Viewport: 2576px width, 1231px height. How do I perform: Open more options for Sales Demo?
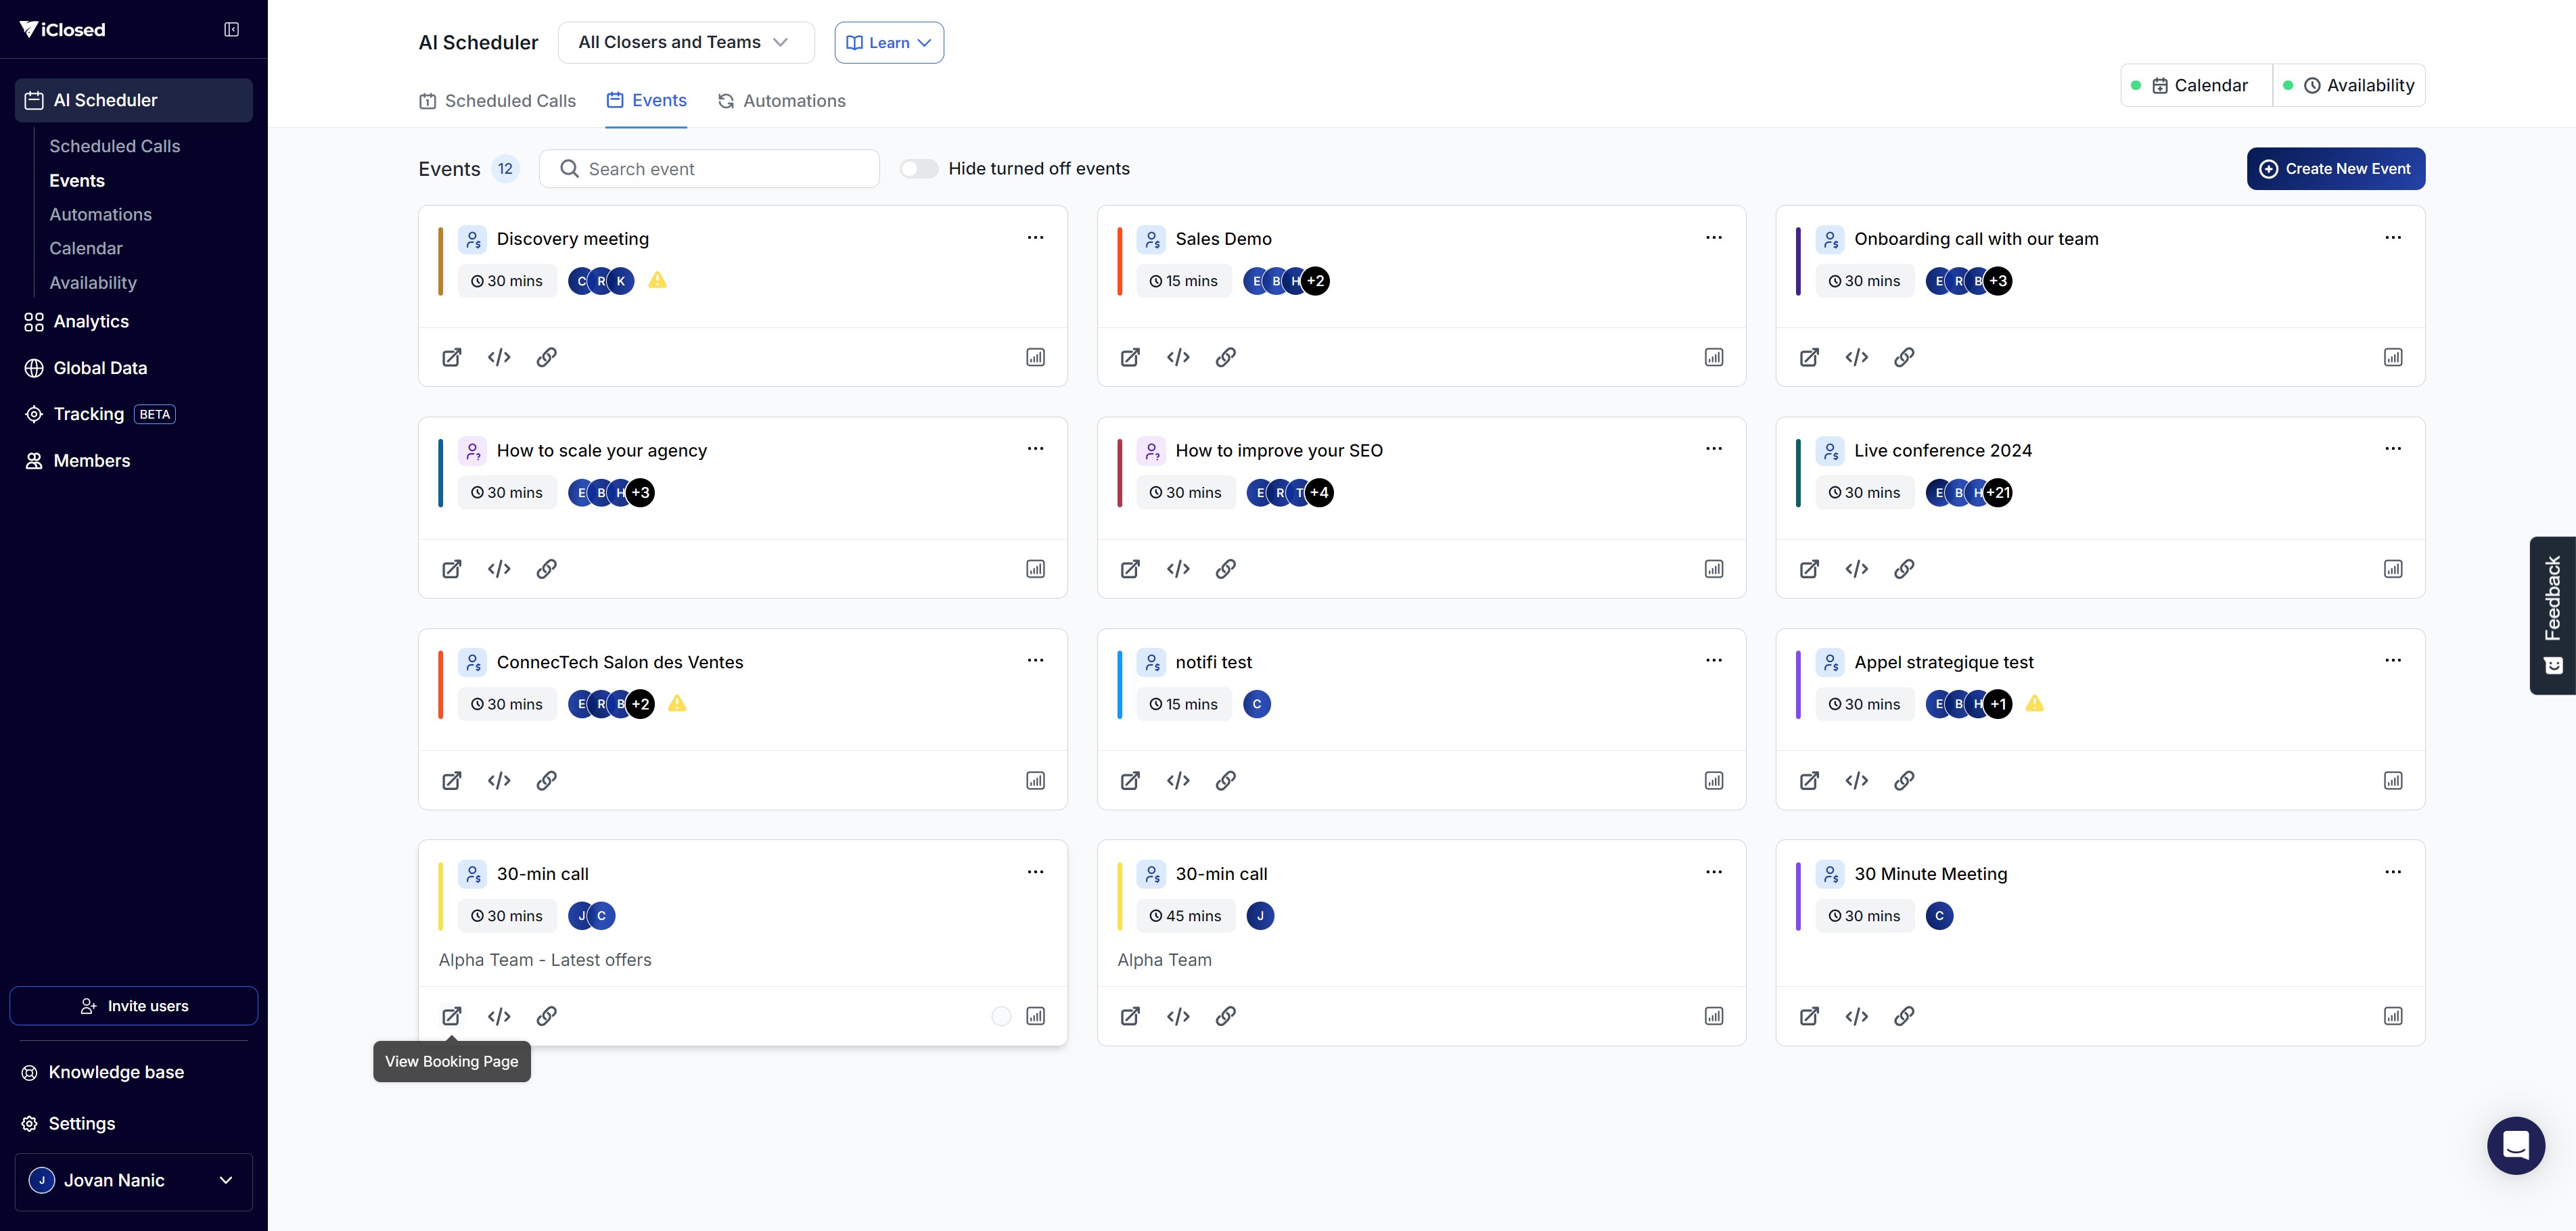1713,238
